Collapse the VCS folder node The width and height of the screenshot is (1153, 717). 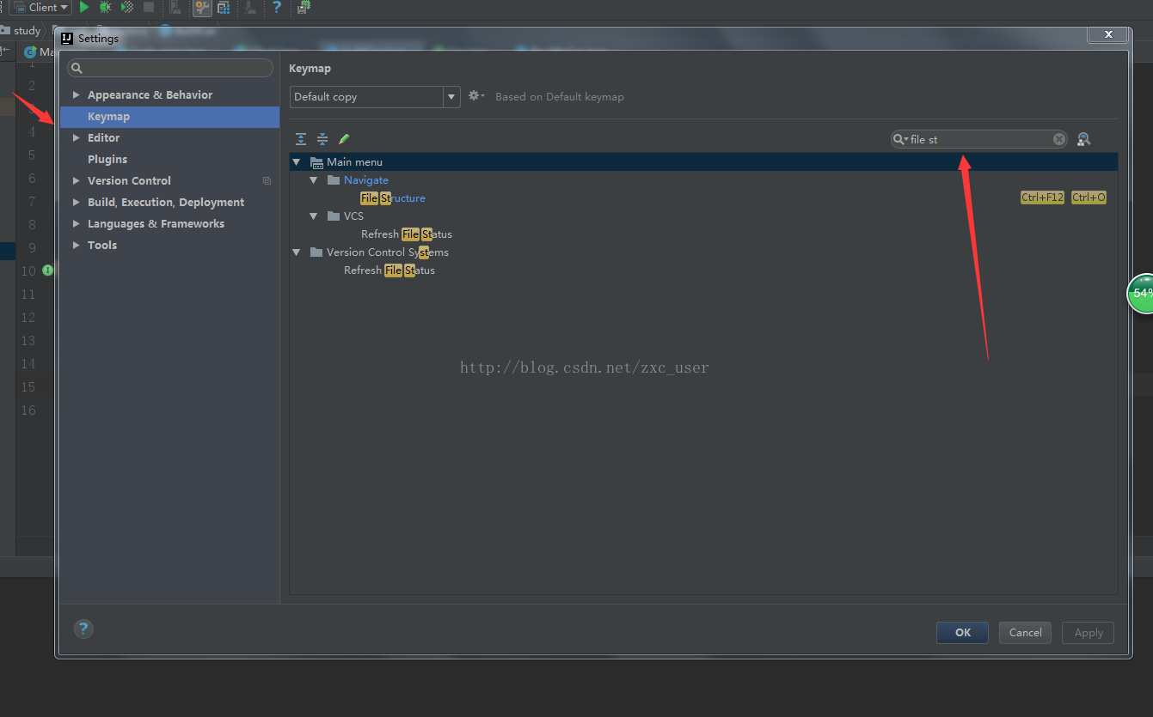pyautogui.click(x=314, y=216)
